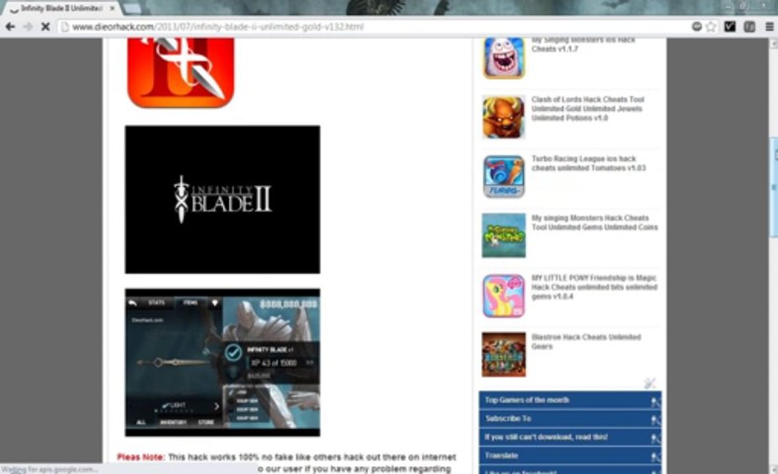The height and width of the screenshot is (474, 778).
Task: Click the Blastron game thumbnail
Action: tap(504, 355)
